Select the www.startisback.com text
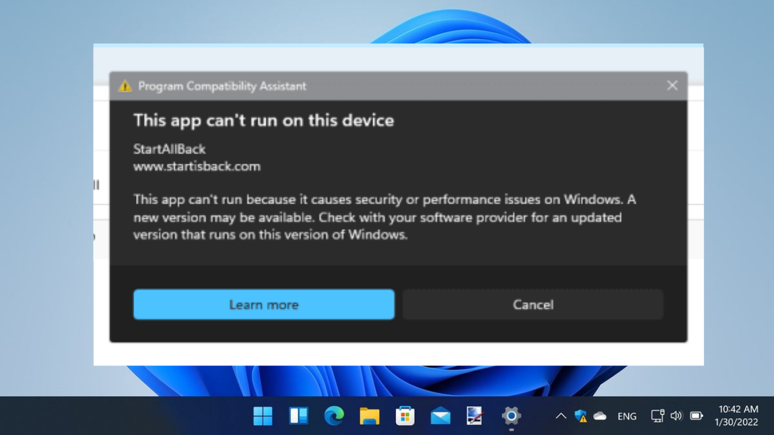774x435 pixels. tap(197, 167)
